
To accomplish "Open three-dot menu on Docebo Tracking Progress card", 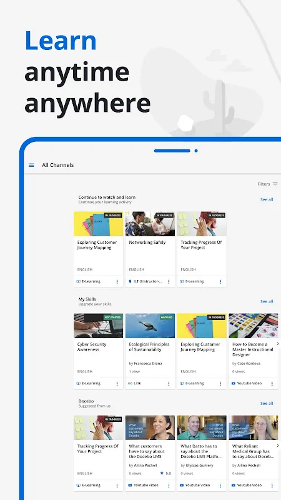I will [117, 486].
